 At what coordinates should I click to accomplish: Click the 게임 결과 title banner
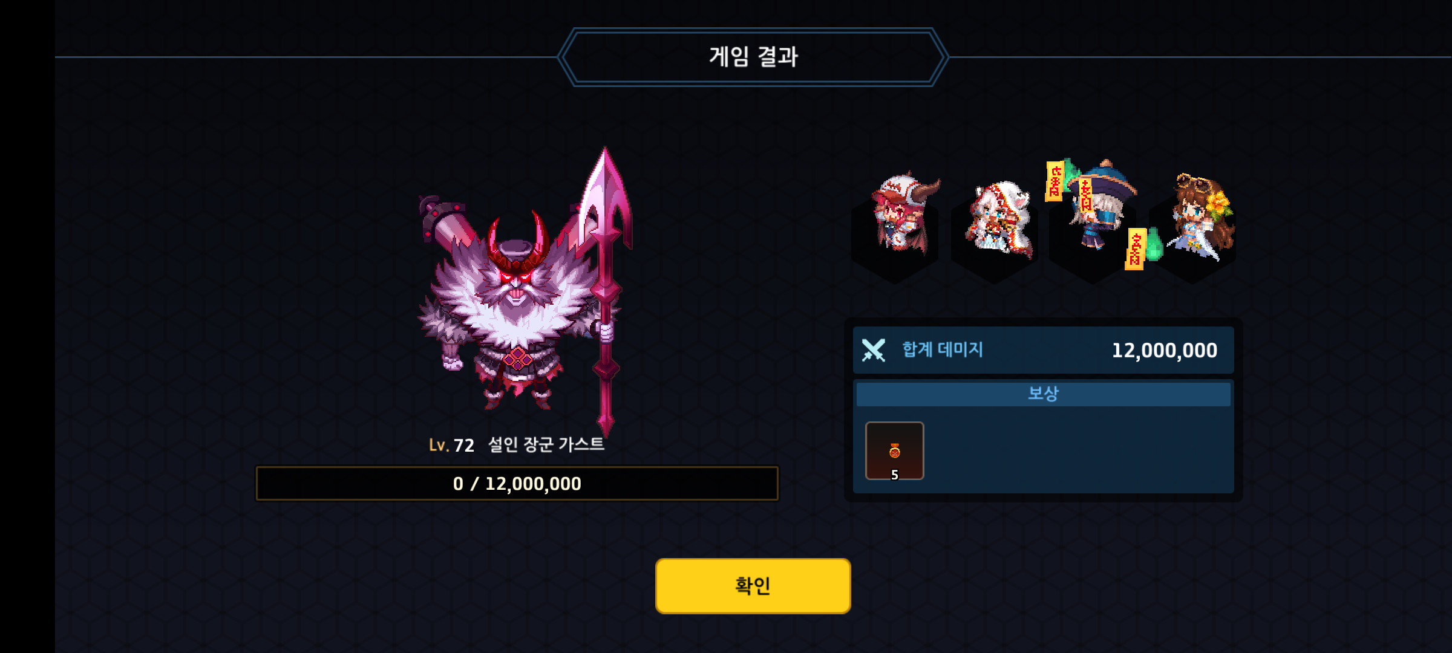point(753,57)
